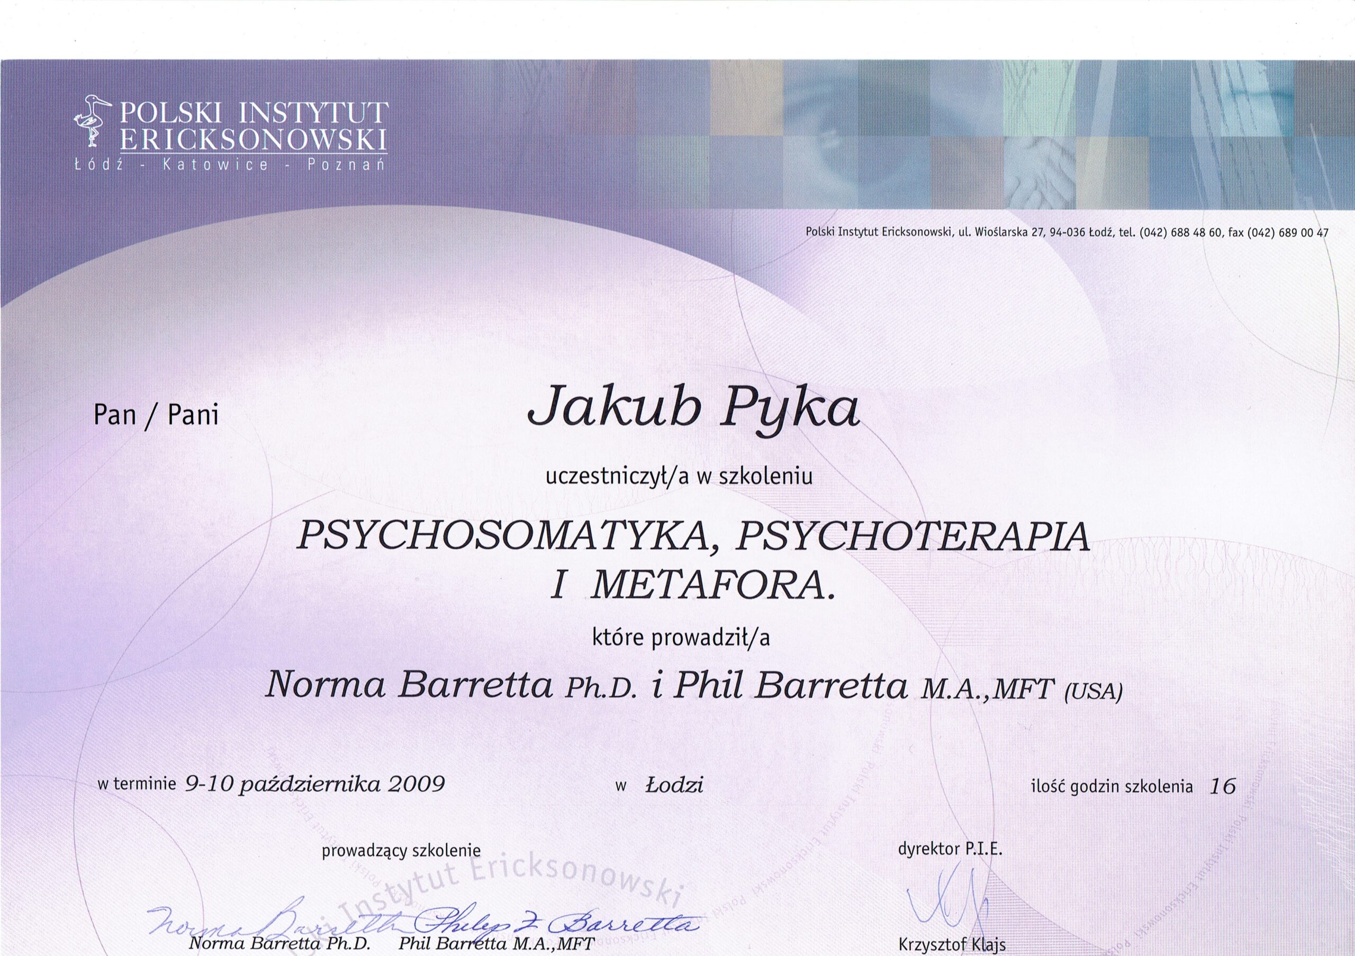Click the stork logo icon
Image resolution: width=1355 pixels, height=956 pixels.
[91, 122]
